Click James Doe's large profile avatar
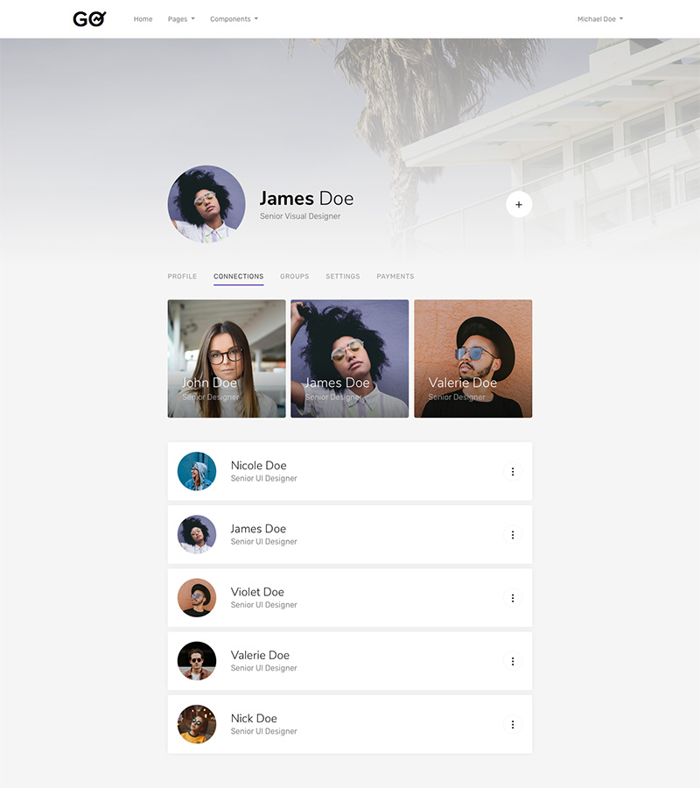The height and width of the screenshot is (788, 700). click(x=206, y=204)
